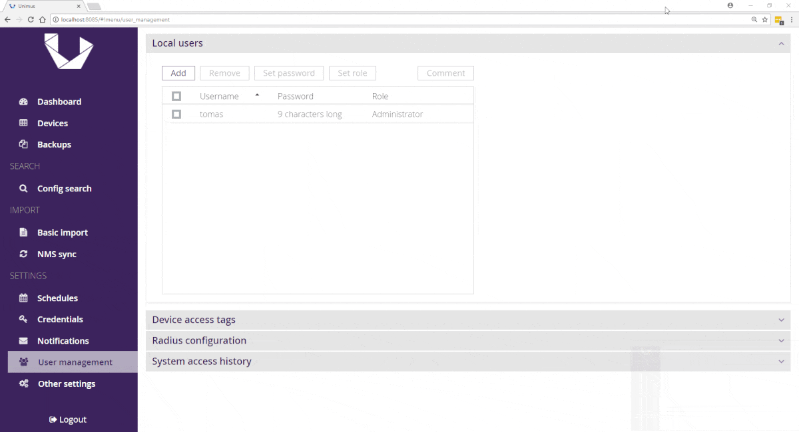Expand the Device access tags chevron
Image resolution: width=799 pixels, height=432 pixels.
782,320
